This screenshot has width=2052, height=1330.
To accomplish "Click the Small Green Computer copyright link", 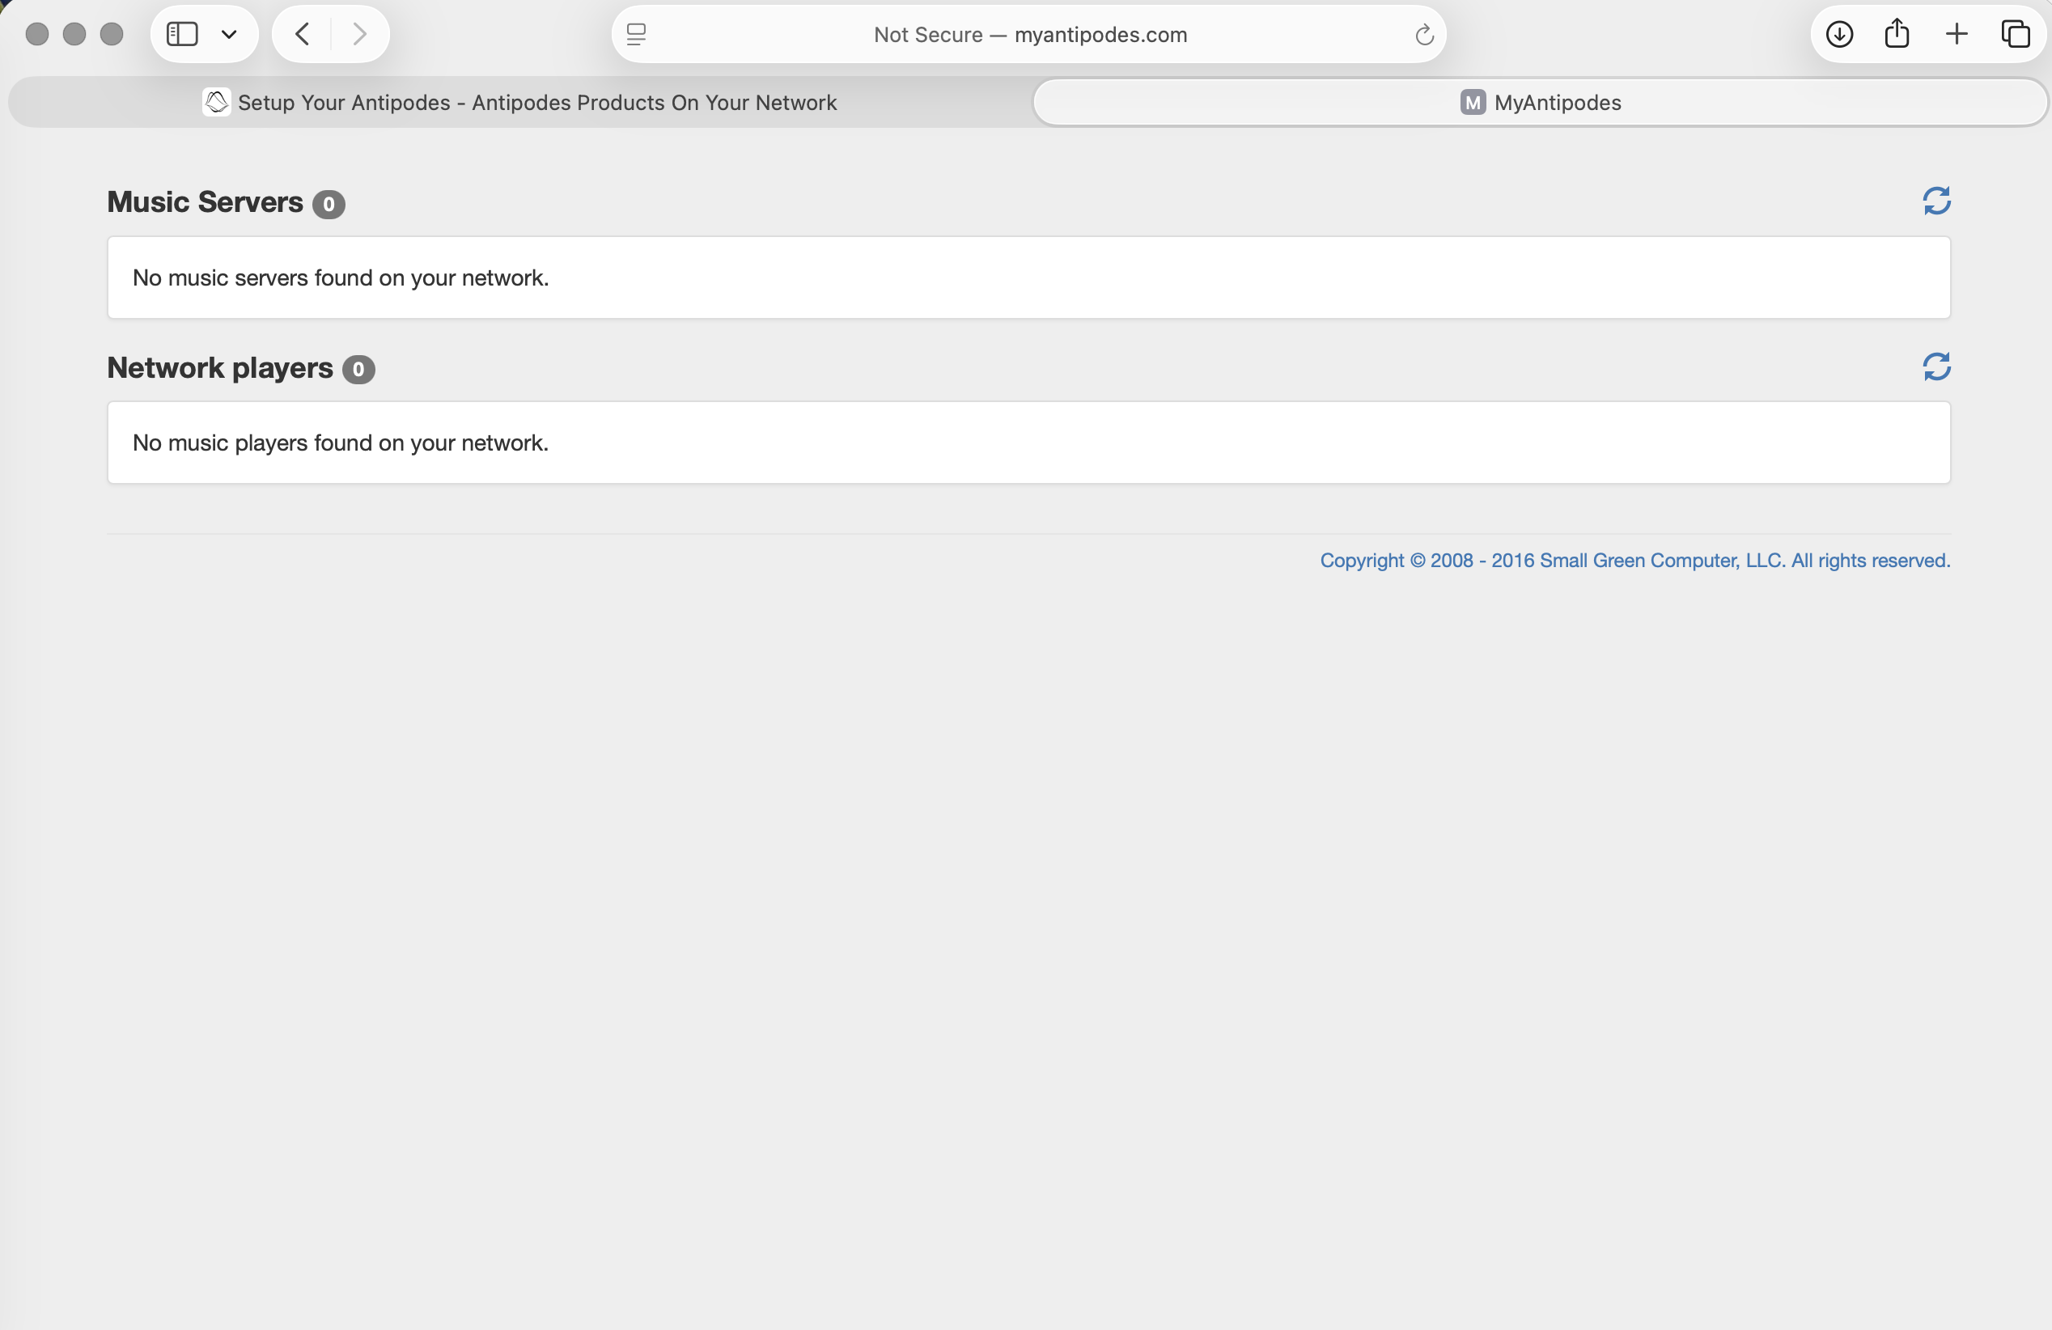I will [1634, 561].
